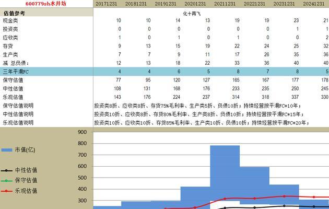Select the 乐观估值说明 row label
The image size is (329, 209).
(18, 123)
